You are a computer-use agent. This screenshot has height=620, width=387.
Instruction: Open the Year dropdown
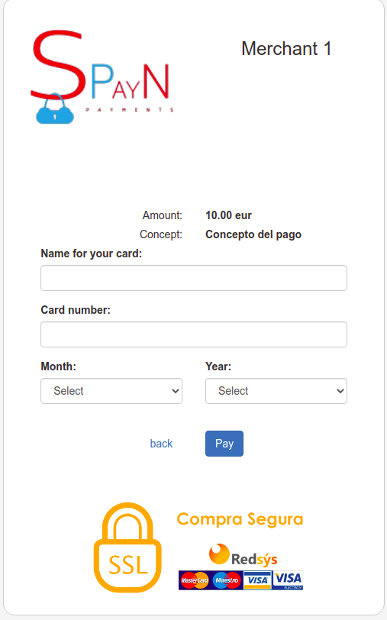point(276,391)
